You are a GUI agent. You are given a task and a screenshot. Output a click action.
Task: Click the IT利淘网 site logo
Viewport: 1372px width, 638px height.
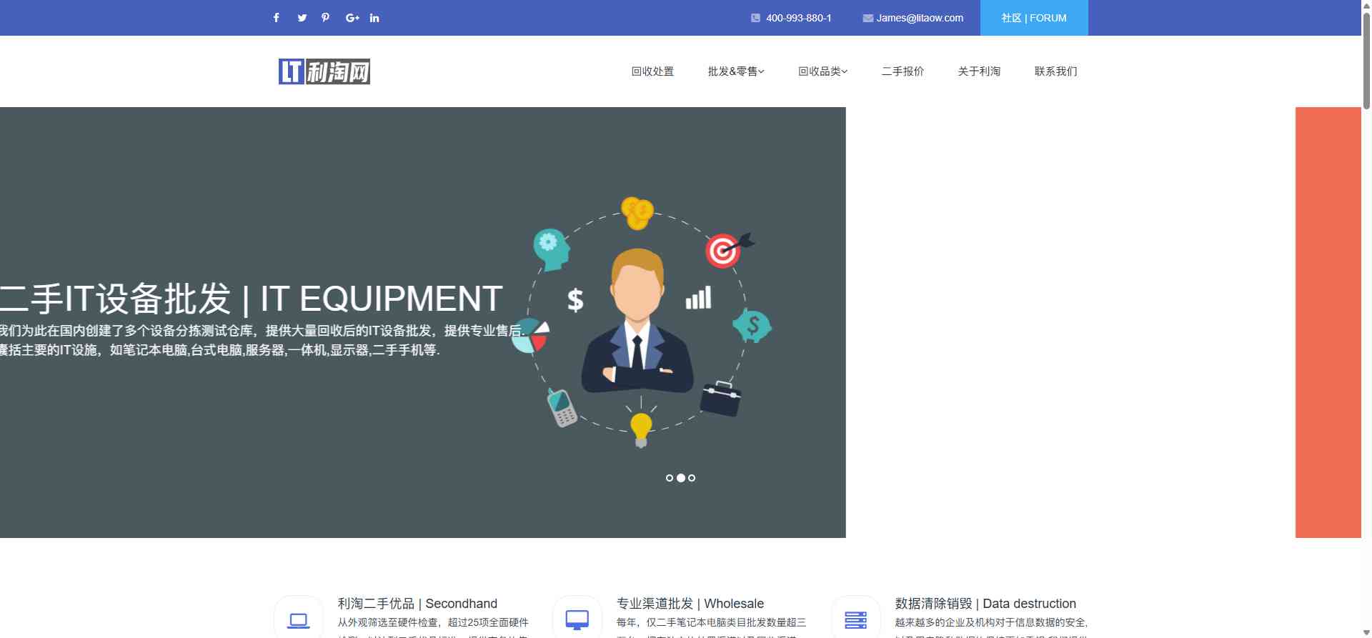[x=324, y=71]
